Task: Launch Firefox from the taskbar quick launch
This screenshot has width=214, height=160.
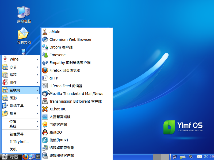Action: [x=25, y=157]
